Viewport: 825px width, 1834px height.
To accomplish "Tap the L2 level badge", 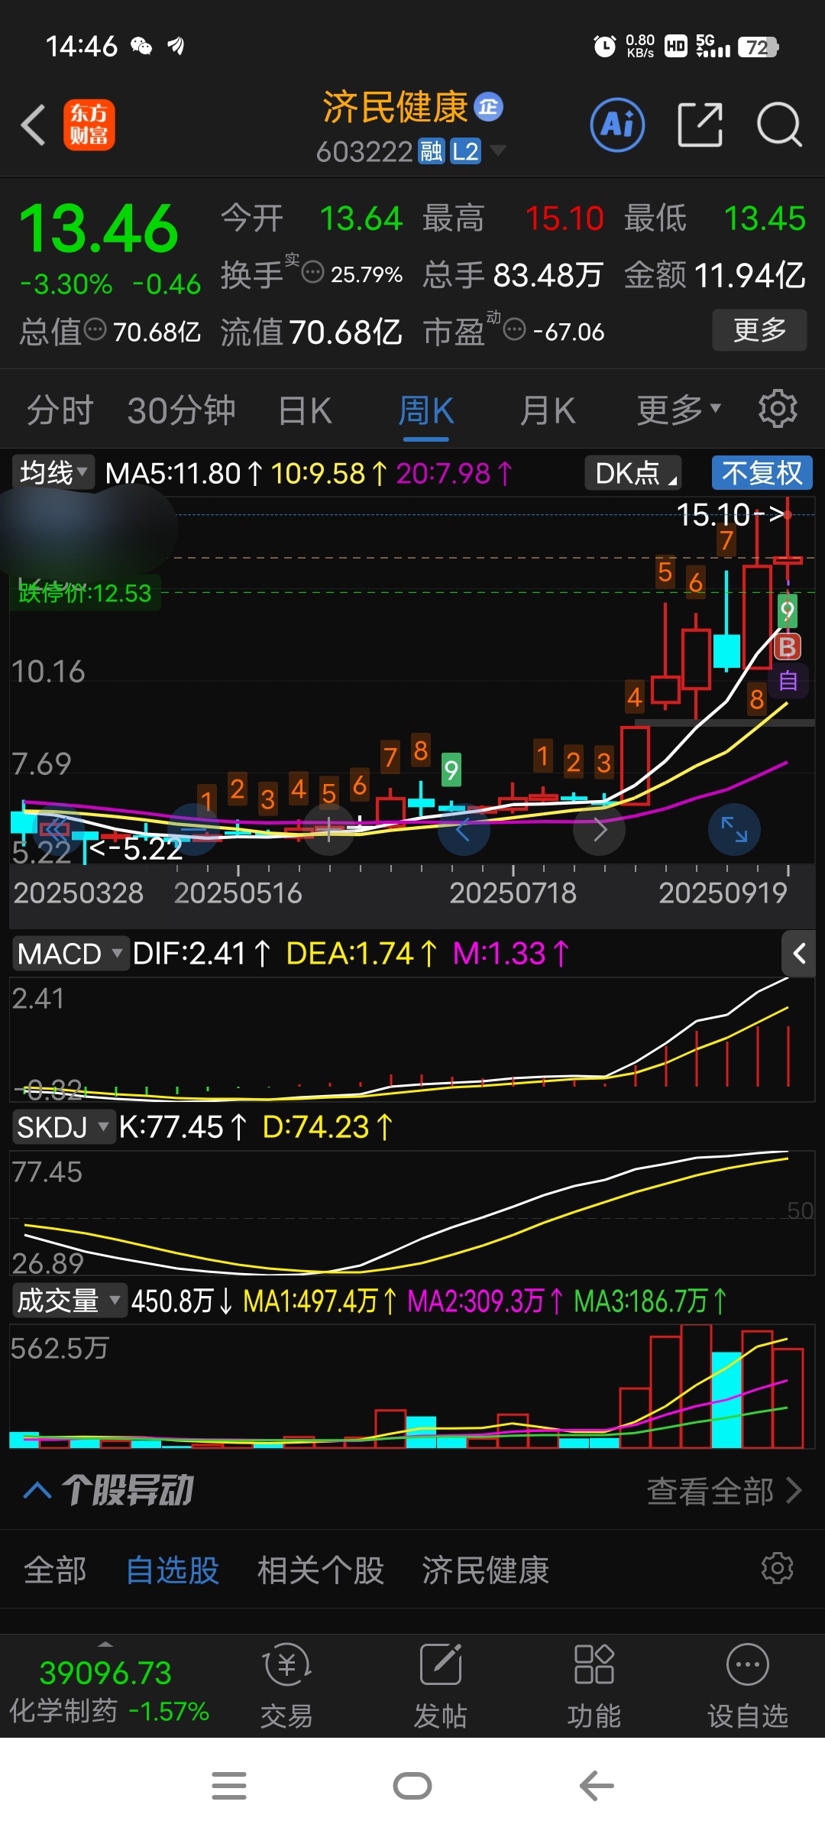I will (x=465, y=151).
